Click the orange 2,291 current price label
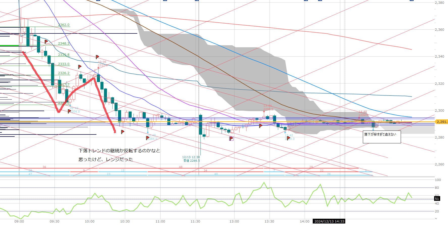Screen dimensions: 448x225 click(441, 122)
